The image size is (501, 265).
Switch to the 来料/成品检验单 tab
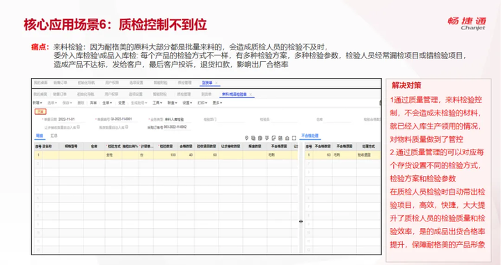(234, 95)
